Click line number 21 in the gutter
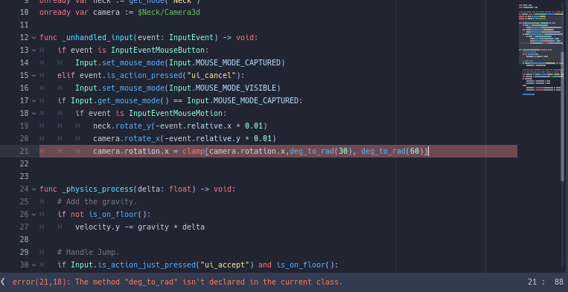The height and width of the screenshot is (292, 568). pos(24,151)
